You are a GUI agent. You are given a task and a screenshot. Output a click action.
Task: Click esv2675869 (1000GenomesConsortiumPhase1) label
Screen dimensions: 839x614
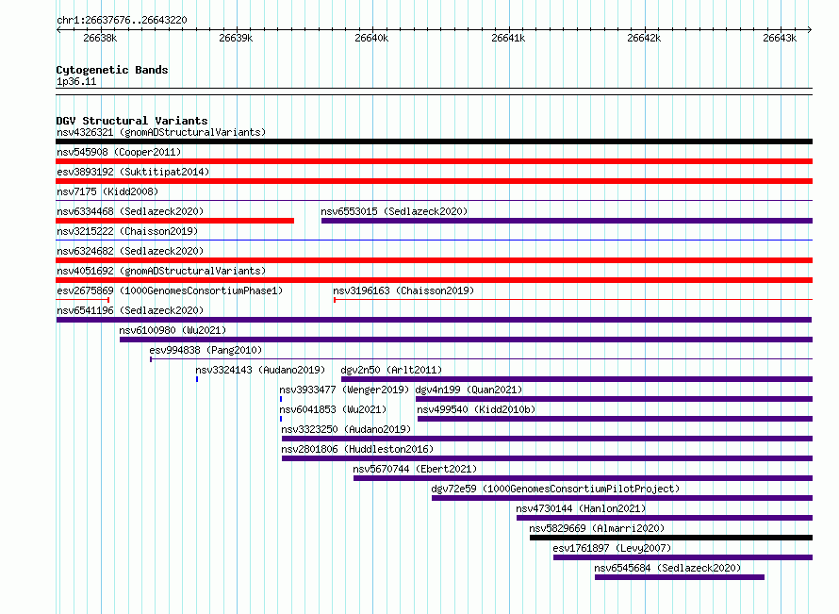tap(170, 290)
